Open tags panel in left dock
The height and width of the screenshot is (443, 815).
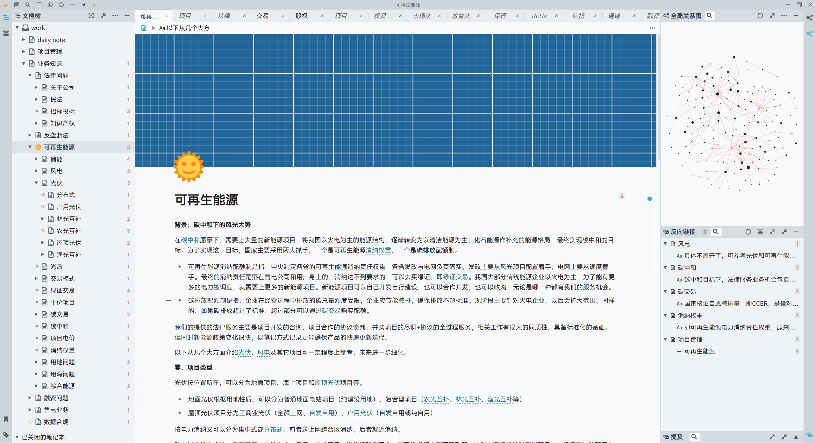6,435
